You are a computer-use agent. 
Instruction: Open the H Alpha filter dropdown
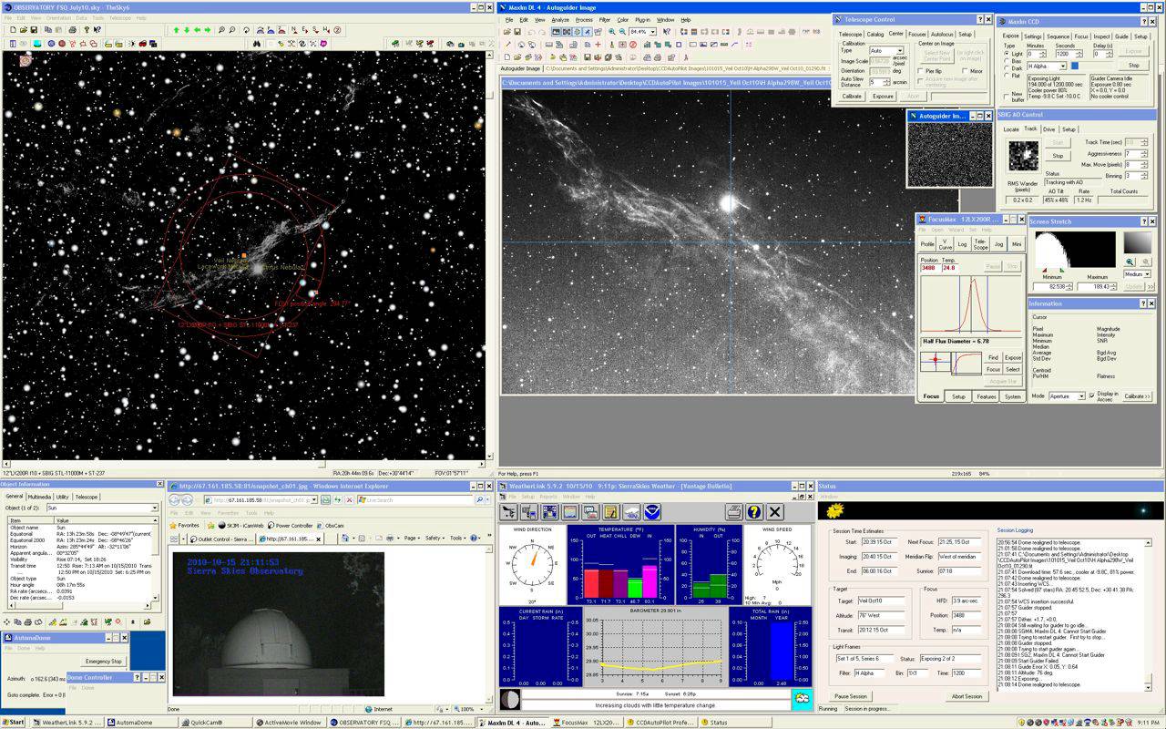coord(1062,66)
